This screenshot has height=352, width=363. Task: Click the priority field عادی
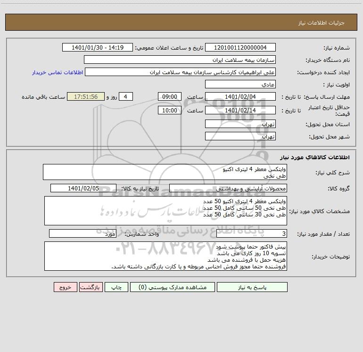click(x=240, y=84)
